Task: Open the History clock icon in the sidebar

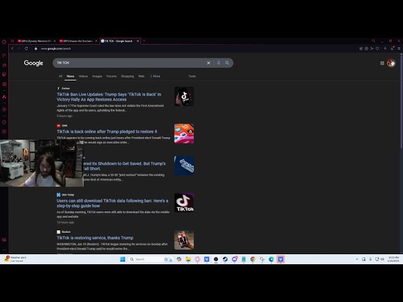Action: coord(4,123)
